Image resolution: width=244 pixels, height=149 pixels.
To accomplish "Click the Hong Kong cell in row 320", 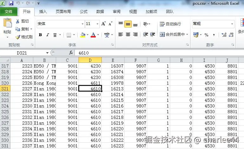I will tap(45, 83).
